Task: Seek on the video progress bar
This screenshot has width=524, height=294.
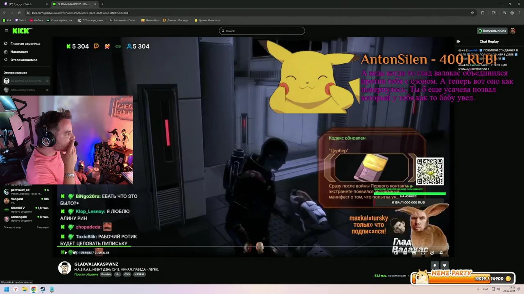Action: pyautogui.click(x=254, y=246)
